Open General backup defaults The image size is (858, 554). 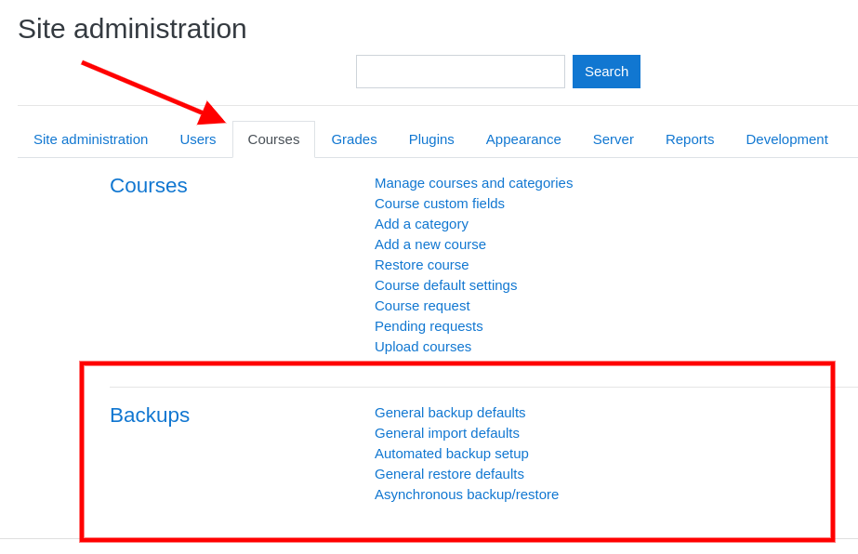pos(450,412)
